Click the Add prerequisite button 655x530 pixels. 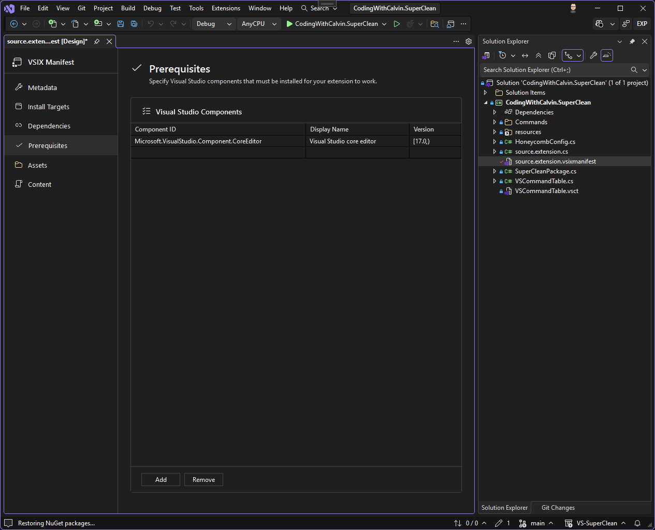click(161, 480)
